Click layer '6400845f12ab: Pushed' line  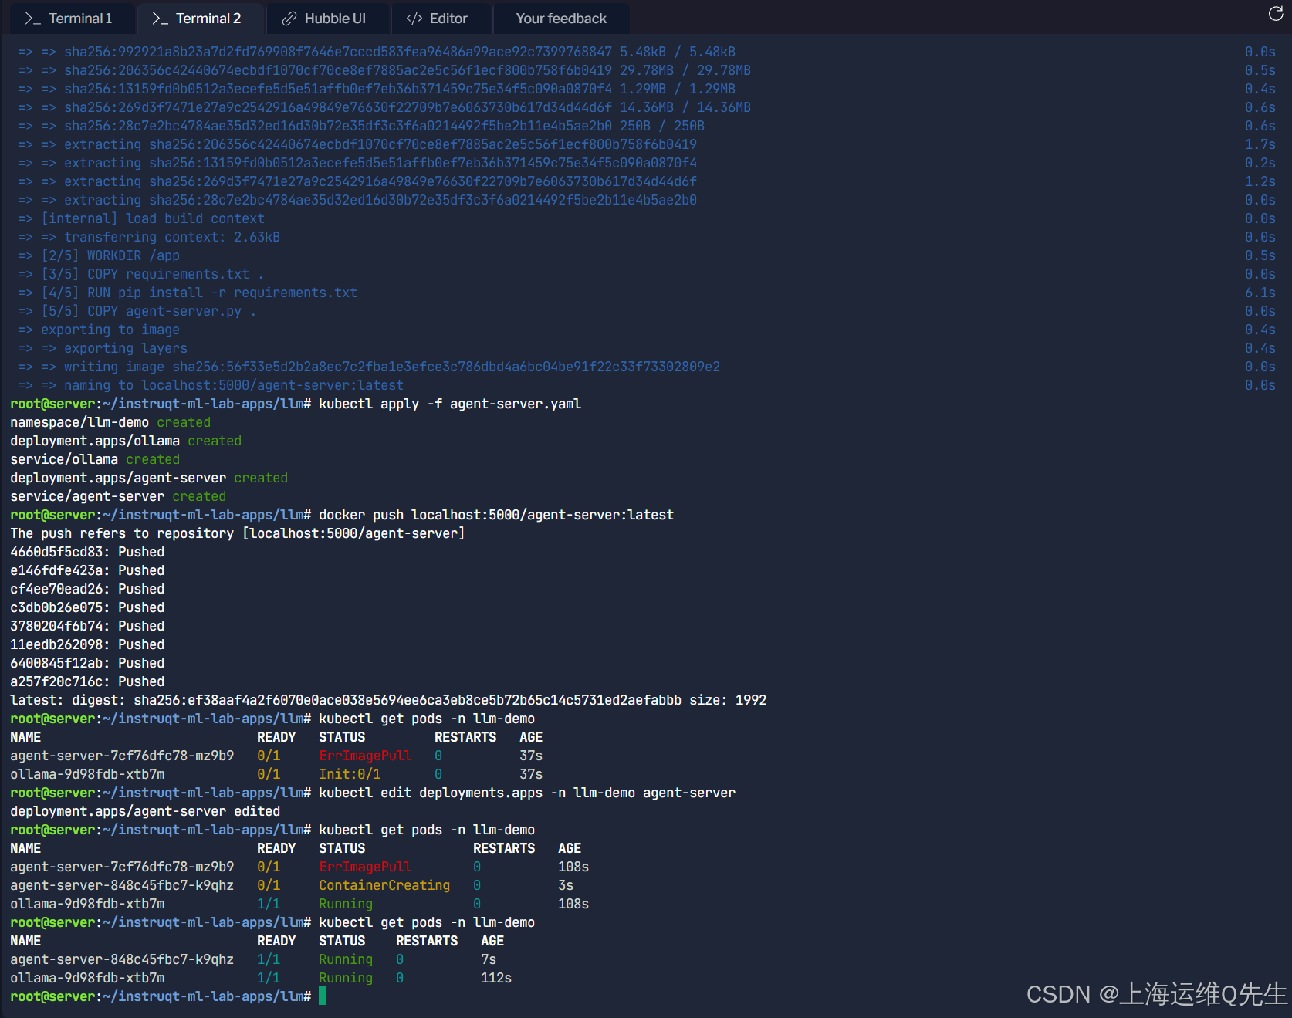click(x=87, y=663)
